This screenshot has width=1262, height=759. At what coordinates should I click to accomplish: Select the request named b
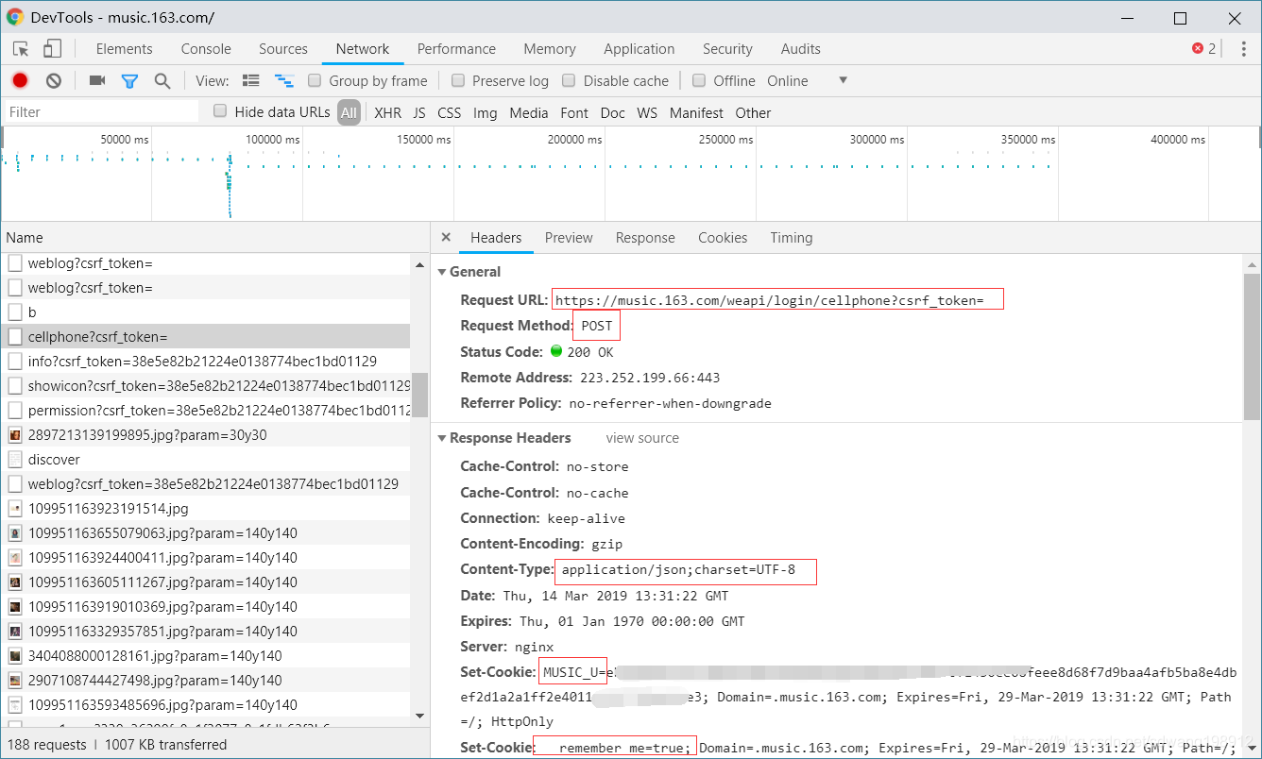[x=206, y=312]
